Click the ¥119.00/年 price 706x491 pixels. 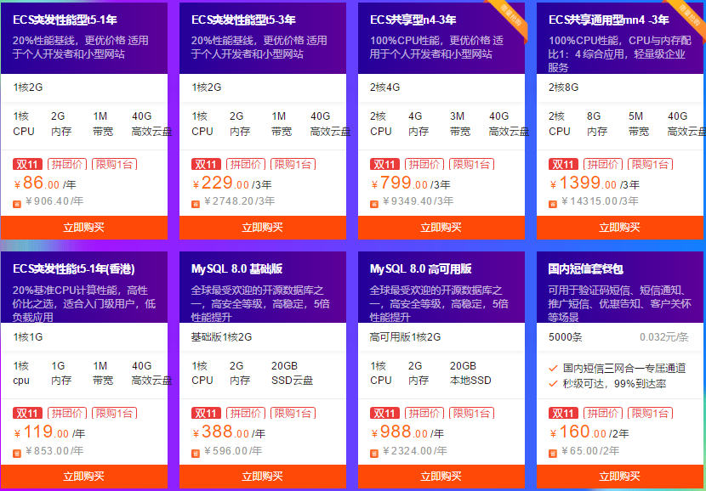coord(49,432)
